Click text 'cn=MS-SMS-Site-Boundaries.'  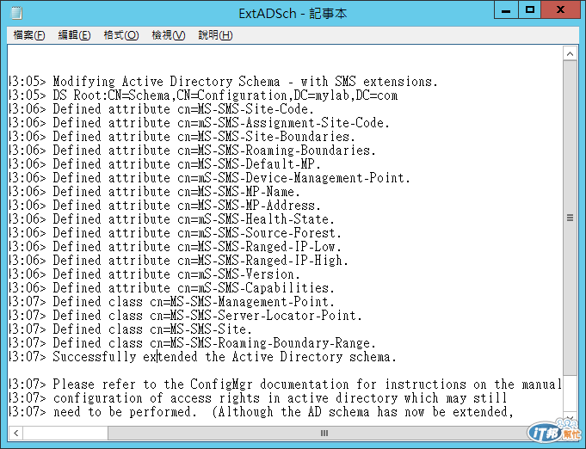point(266,137)
